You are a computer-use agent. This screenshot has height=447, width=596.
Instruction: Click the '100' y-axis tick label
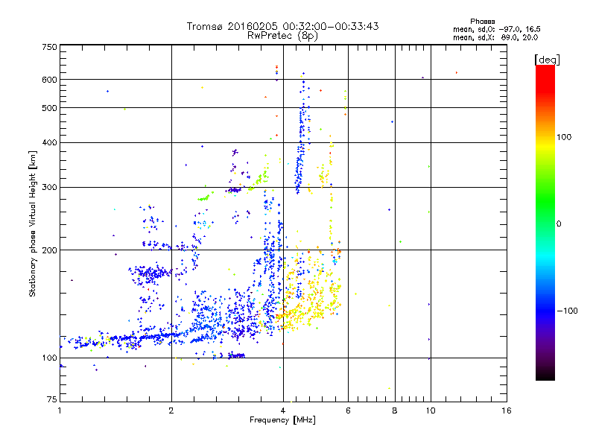click(49, 358)
